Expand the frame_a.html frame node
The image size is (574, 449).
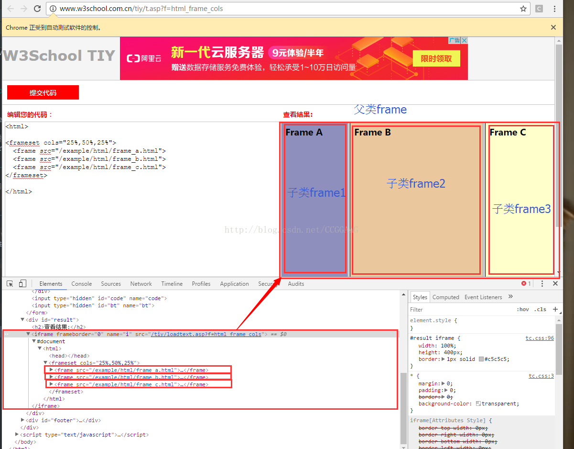52,370
